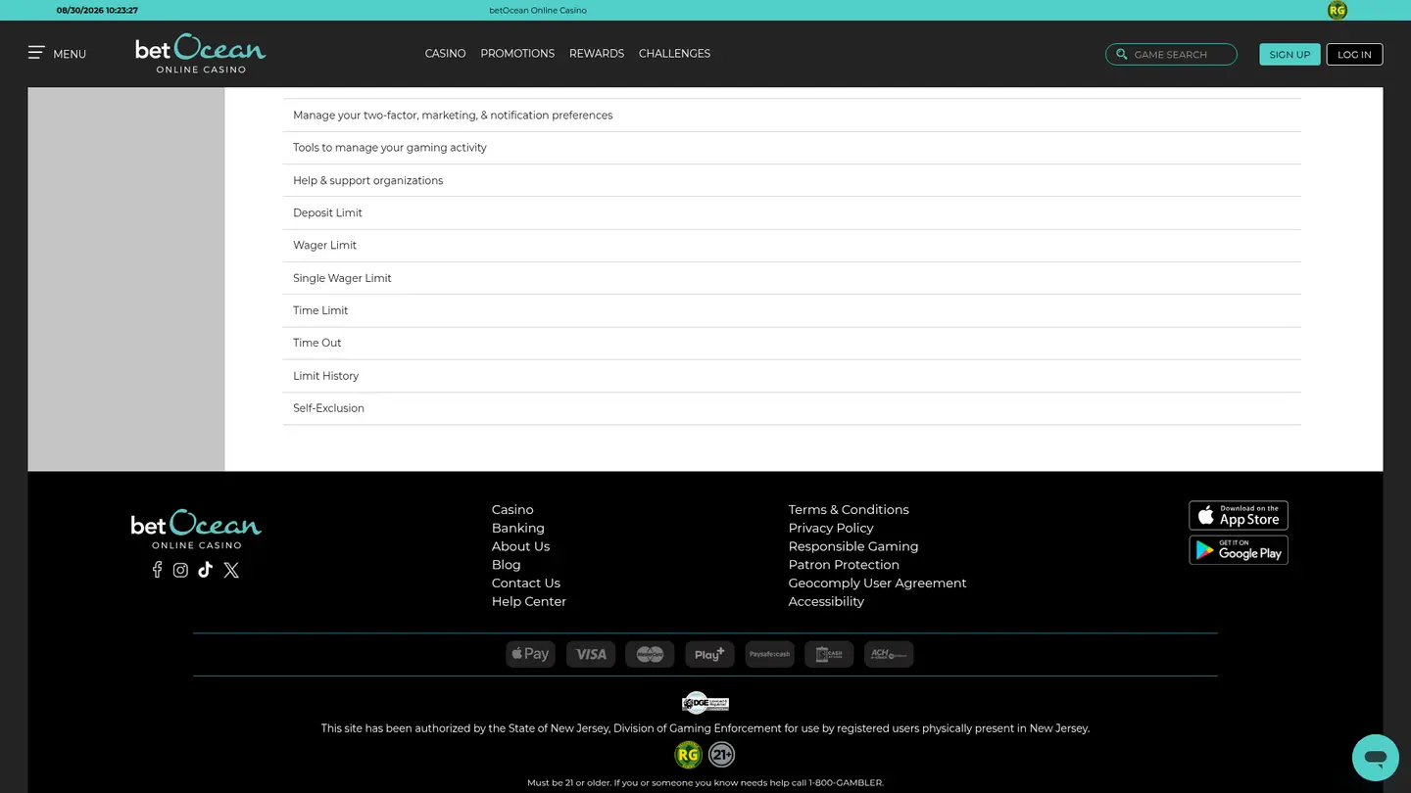Click the Play+ payment icon
This screenshot has height=793, width=1411.
click(709, 654)
